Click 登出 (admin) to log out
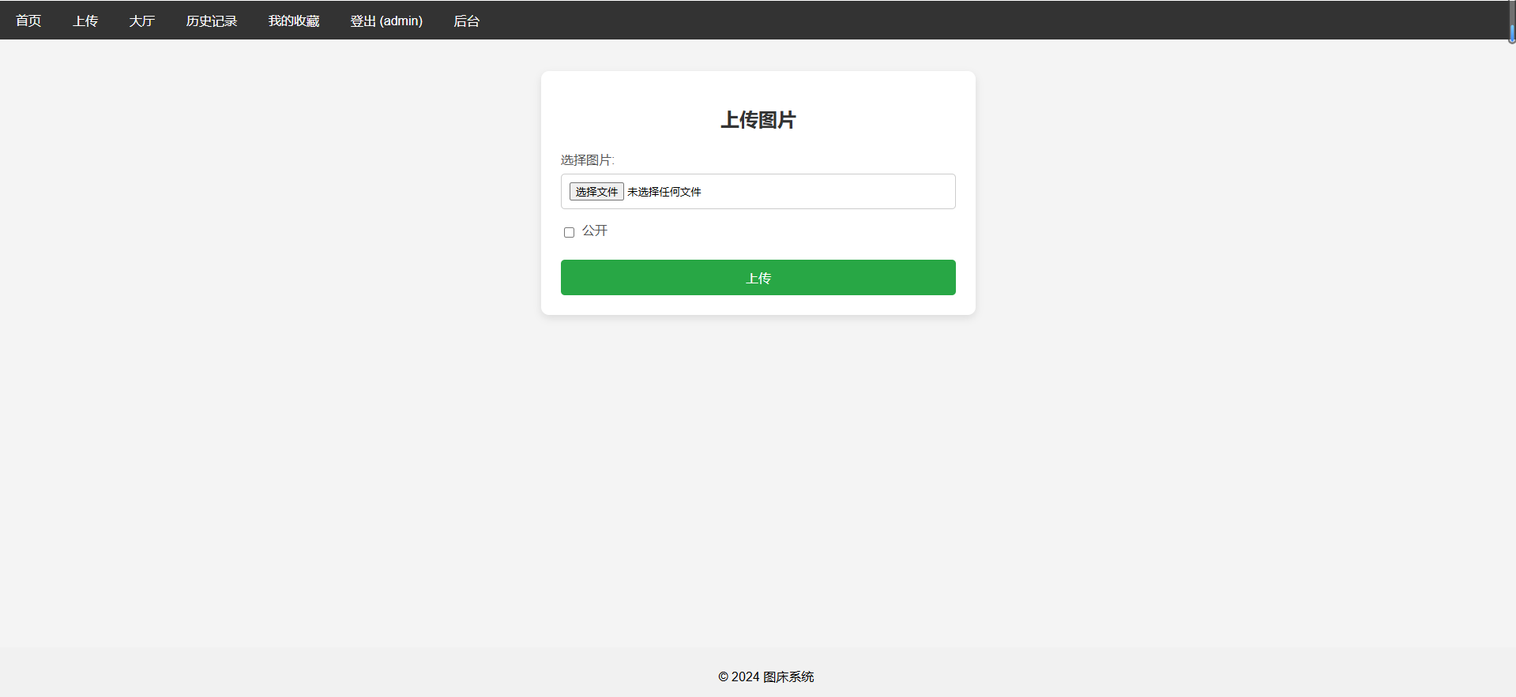Viewport: 1516px width, 697px height. click(386, 21)
